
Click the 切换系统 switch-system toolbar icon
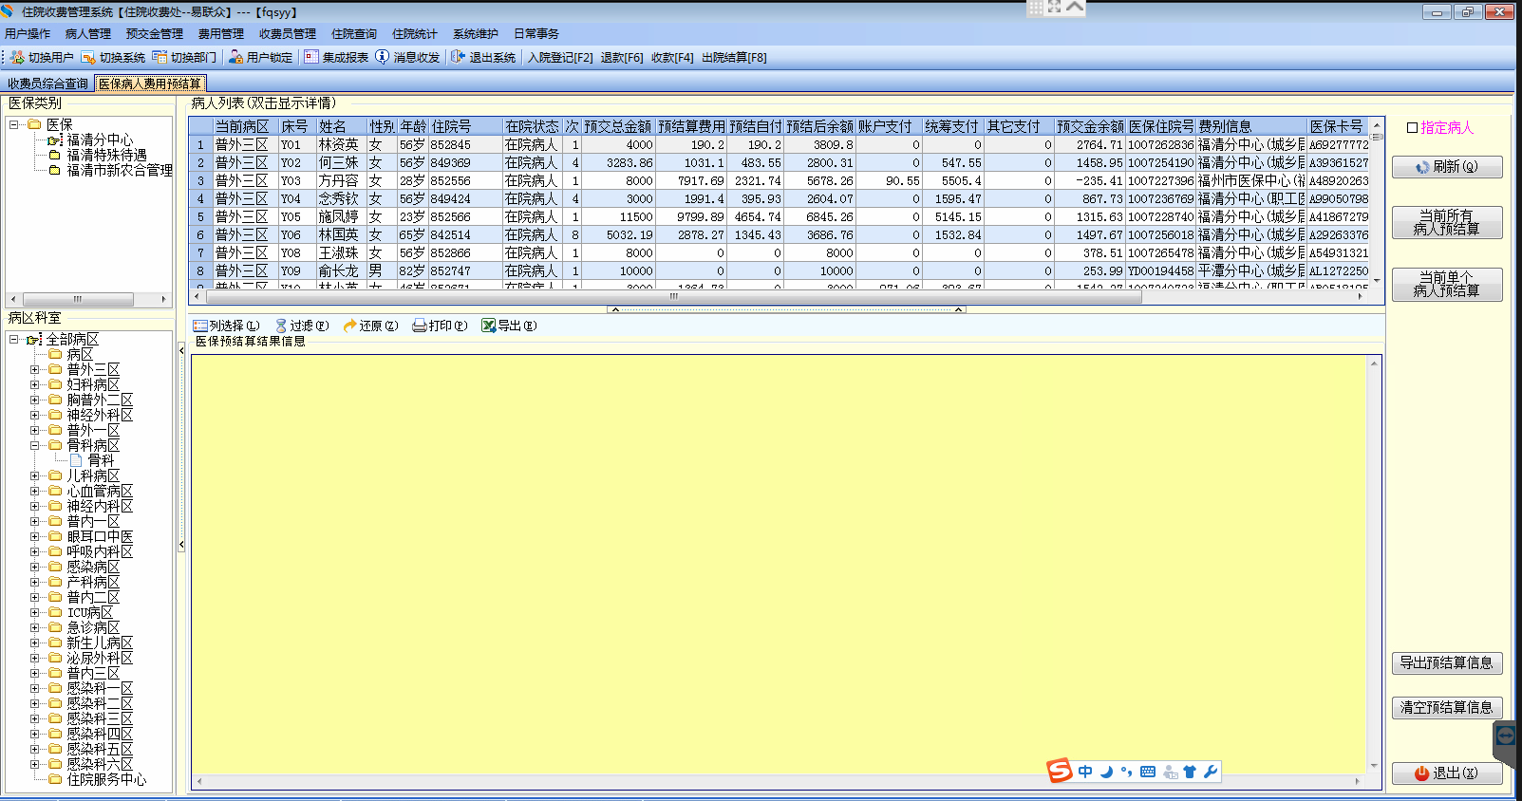tap(88, 57)
